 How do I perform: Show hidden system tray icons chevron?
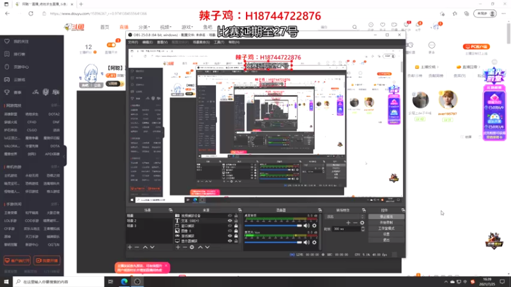[446, 282]
